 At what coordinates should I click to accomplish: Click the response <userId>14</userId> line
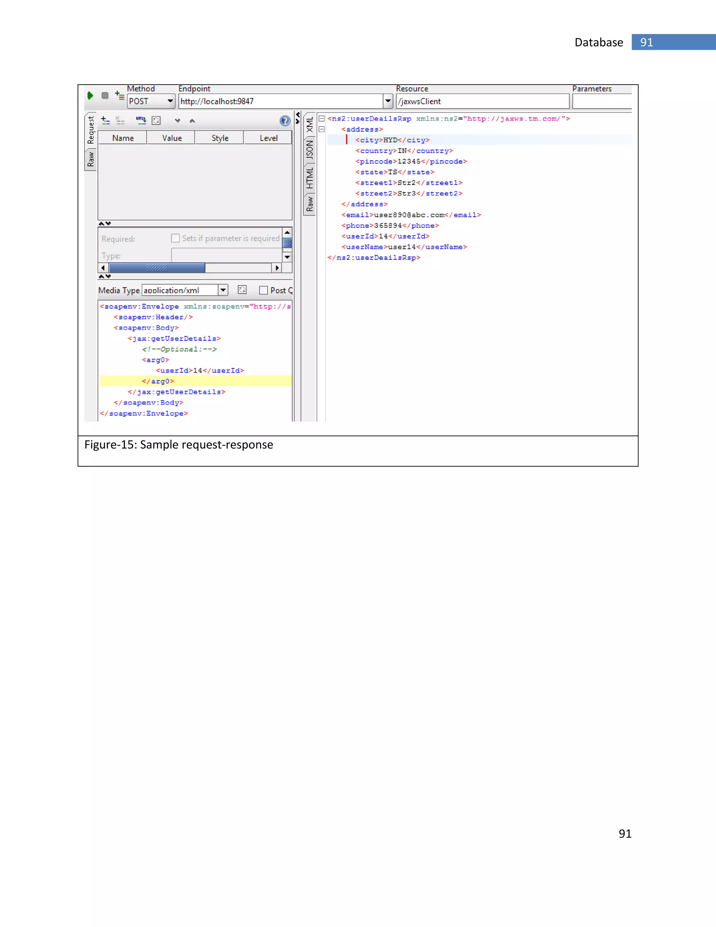[x=386, y=236]
